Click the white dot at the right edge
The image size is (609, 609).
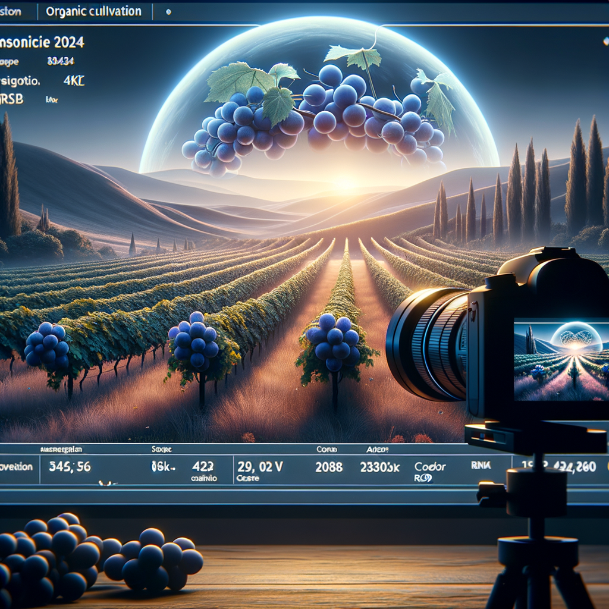click(x=606, y=41)
